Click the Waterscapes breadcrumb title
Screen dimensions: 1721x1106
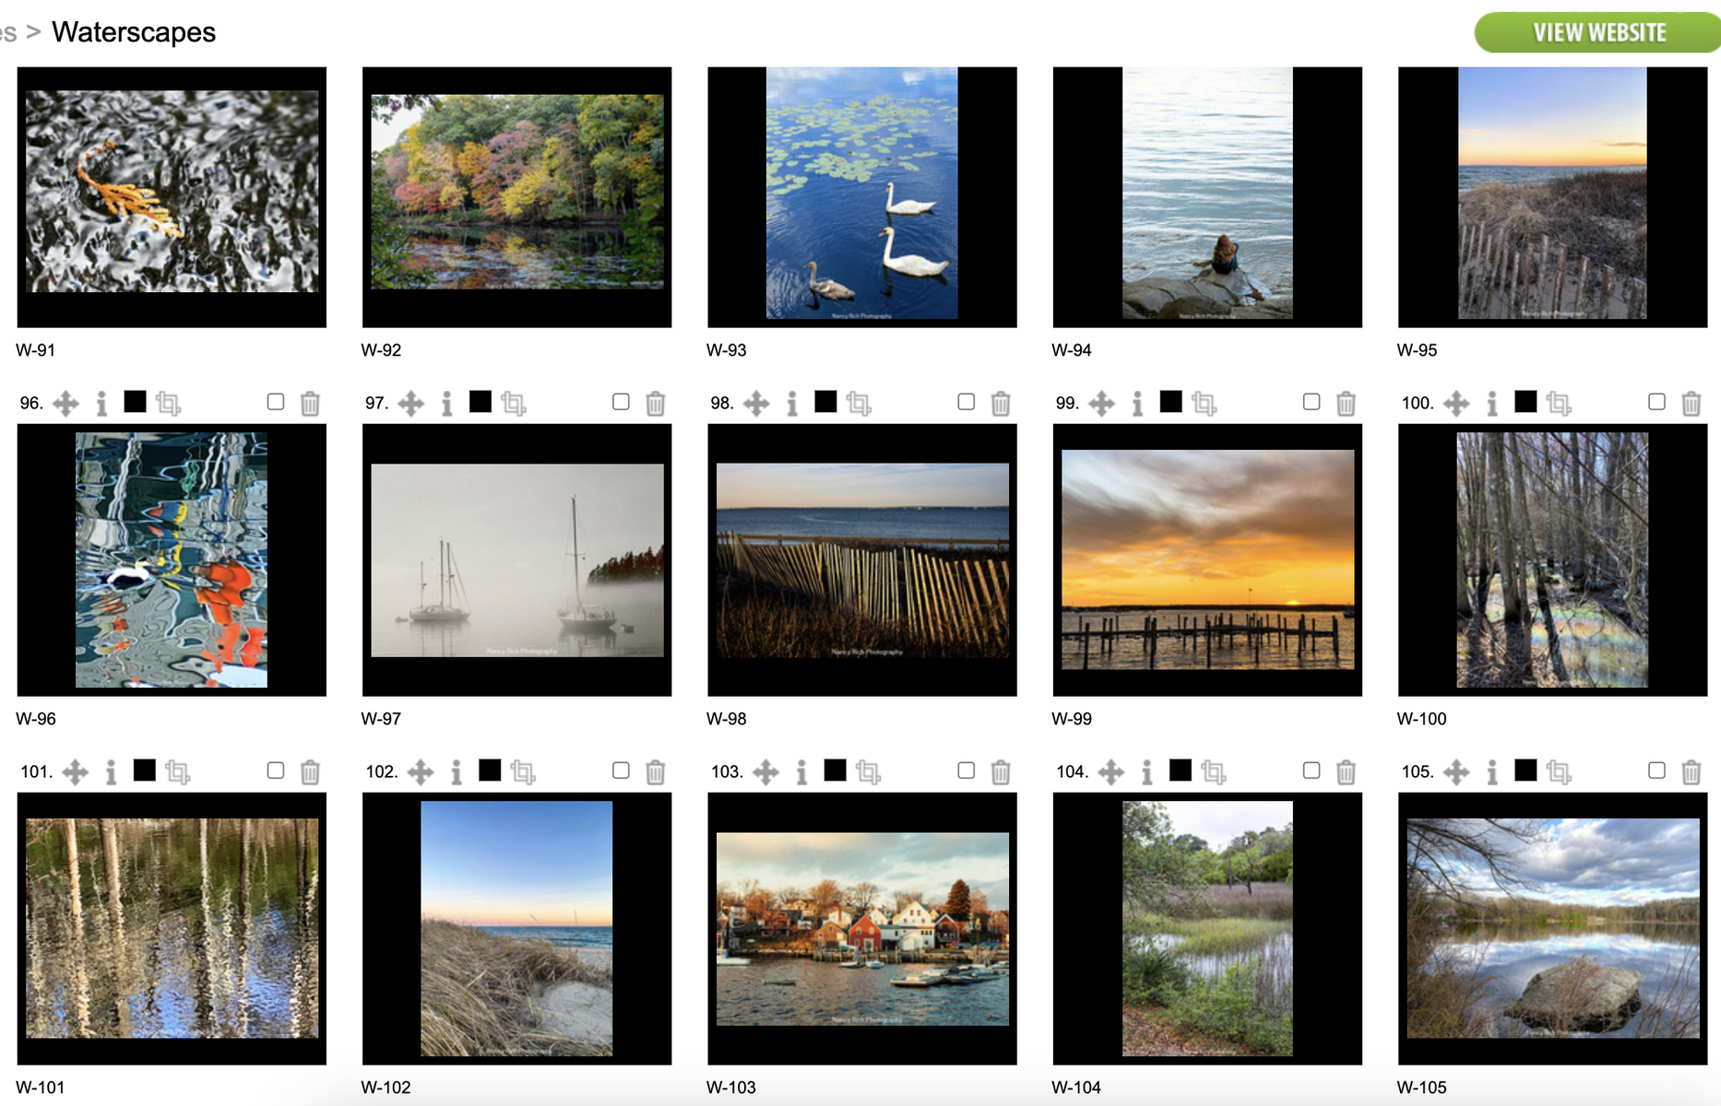point(134,32)
